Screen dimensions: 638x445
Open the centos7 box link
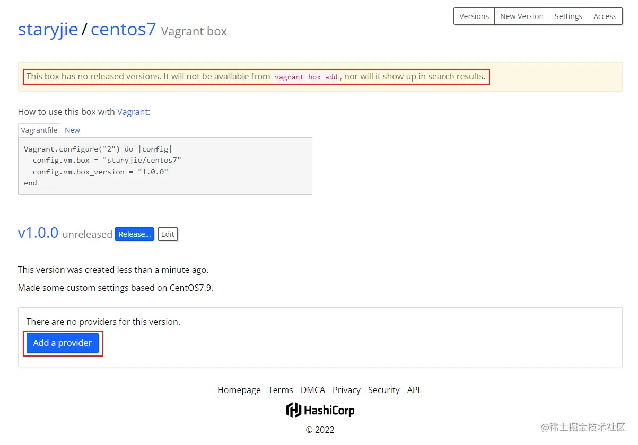pos(124,29)
